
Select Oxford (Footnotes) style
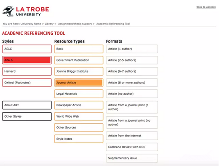[x=27, y=82]
